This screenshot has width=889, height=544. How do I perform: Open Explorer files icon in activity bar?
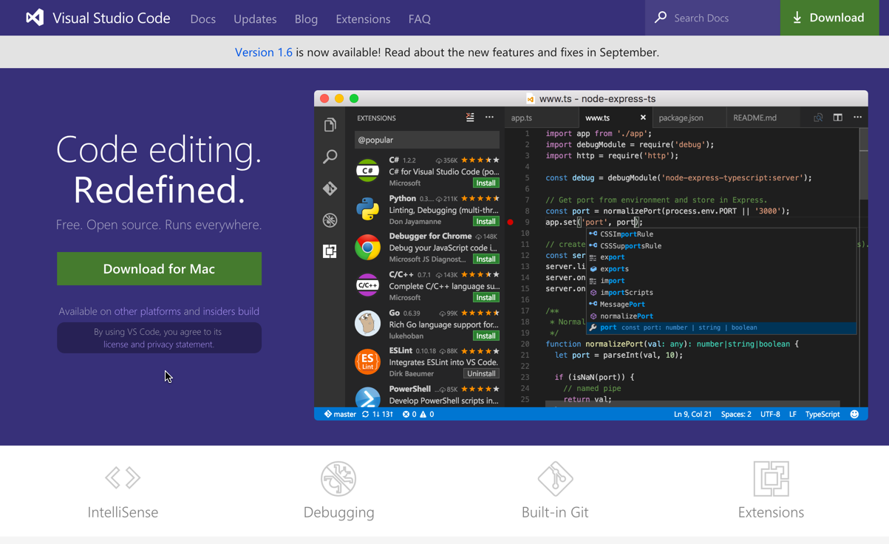point(330,125)
